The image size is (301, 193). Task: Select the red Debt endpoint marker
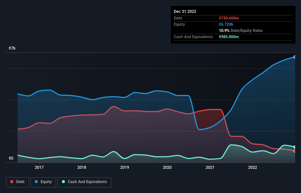tap(295, 151)
